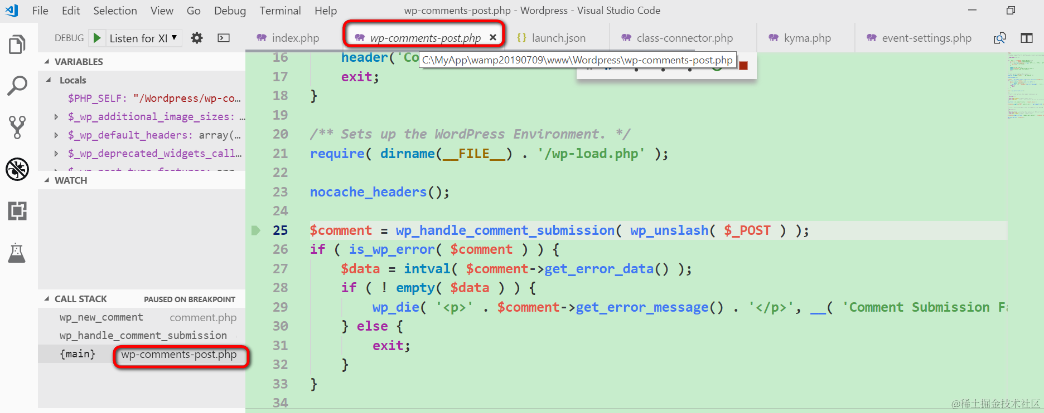Image resolution: width=1044 pixels, height=413 pixels.
Task: Open launch.json via the gear icon
Action: point(197,38)
